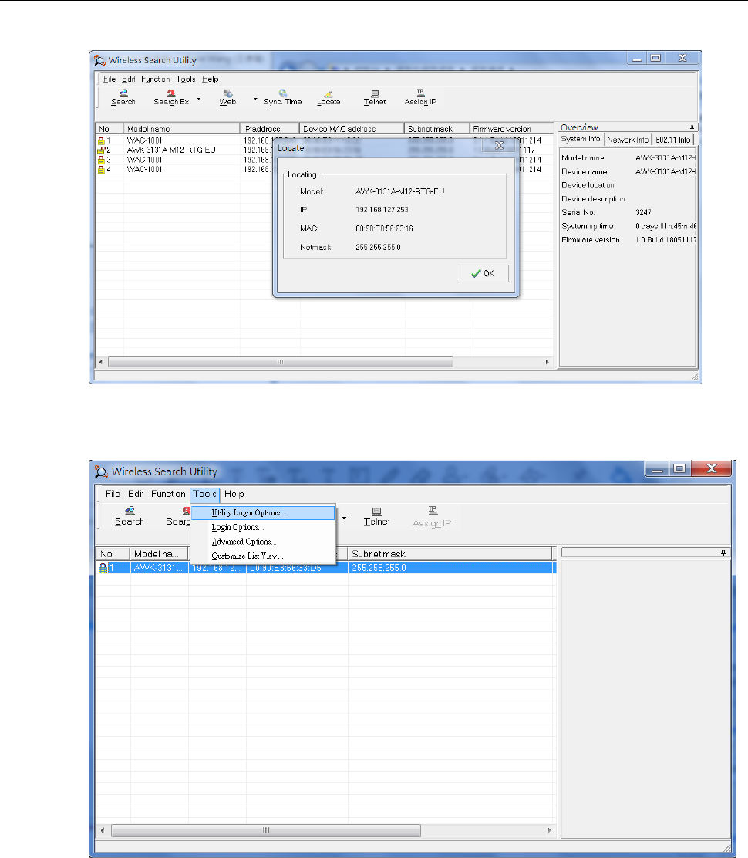The height and width of the screenshot is (858, 748).
Task: Click lock icon of row 4 WAC-1001
Action: click(x=101, y=170)
